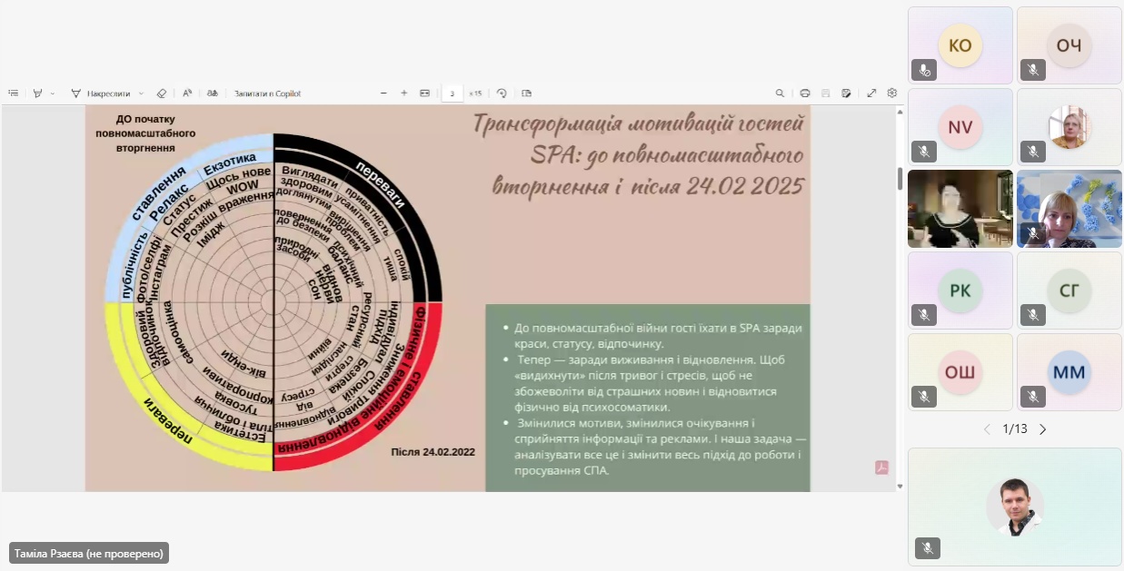Click the 1/13 page indicator
The height and width of the screenshot is (571, 1124).
tap(1015, 428)
